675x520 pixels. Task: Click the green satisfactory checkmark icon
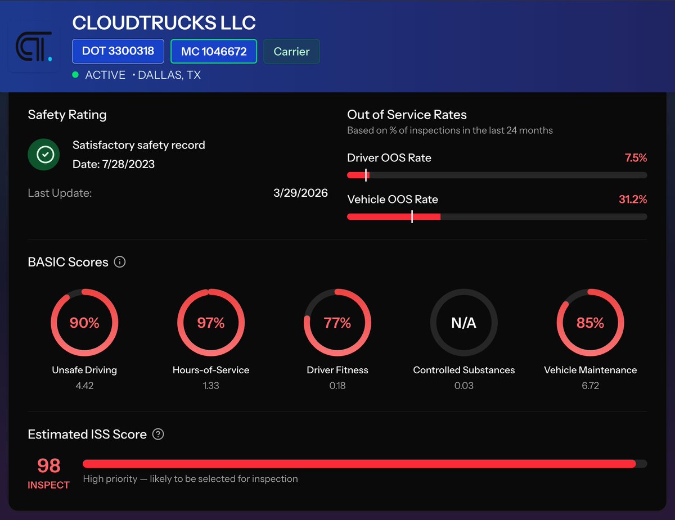pyautogui.click(x=45, y=155)
